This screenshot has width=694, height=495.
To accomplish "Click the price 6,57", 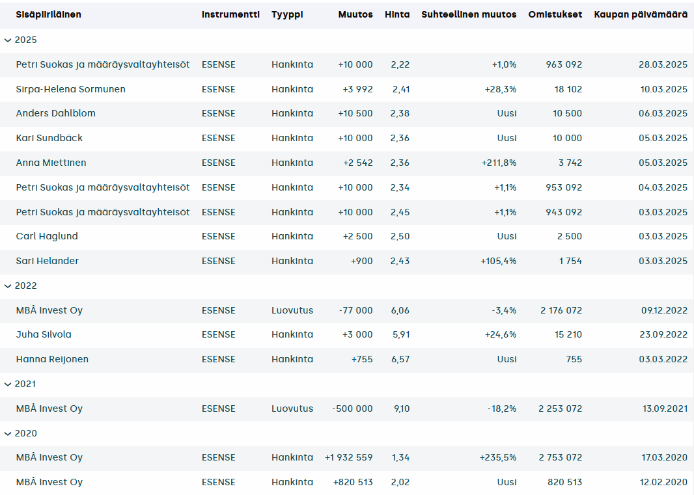I will pos(400,359).
